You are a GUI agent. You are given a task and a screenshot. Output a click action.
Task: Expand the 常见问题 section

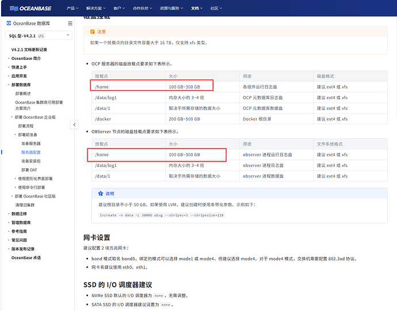[9, 240]
